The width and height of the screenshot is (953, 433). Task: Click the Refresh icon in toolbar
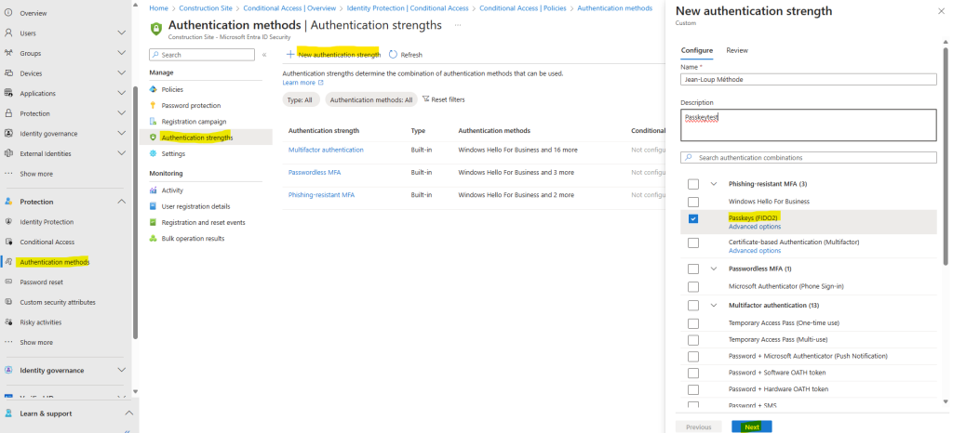[393, 55]
